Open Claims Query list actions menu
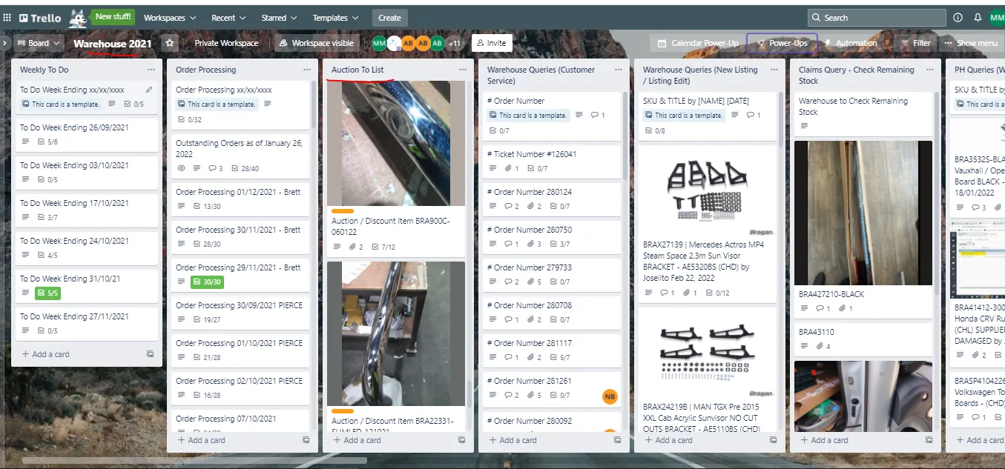Image resolution: width=1005 pixels, height=469 pixels. point(930,70)
